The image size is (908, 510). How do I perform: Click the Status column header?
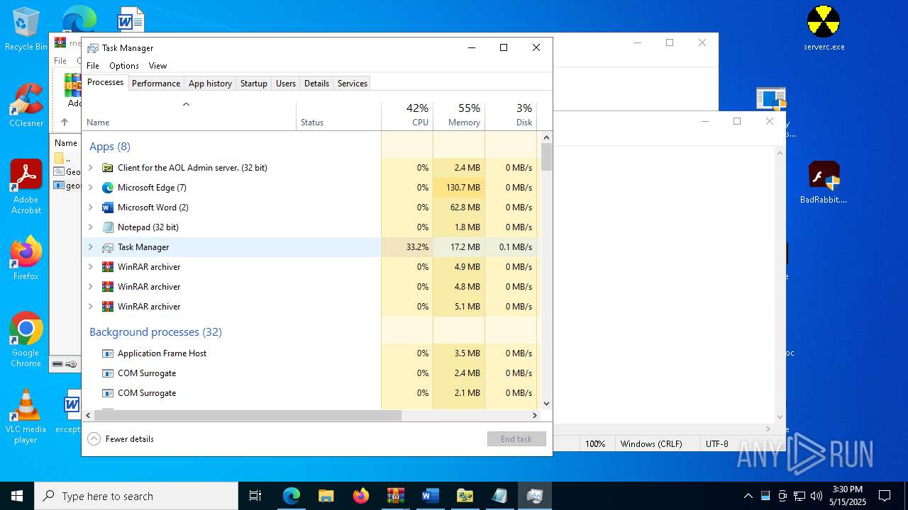tap(338, 116)
